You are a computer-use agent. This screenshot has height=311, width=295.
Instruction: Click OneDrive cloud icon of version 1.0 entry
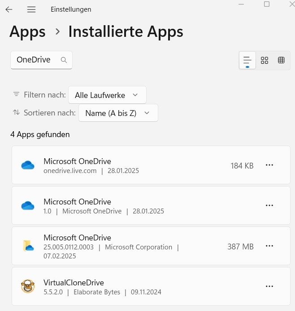28,205
